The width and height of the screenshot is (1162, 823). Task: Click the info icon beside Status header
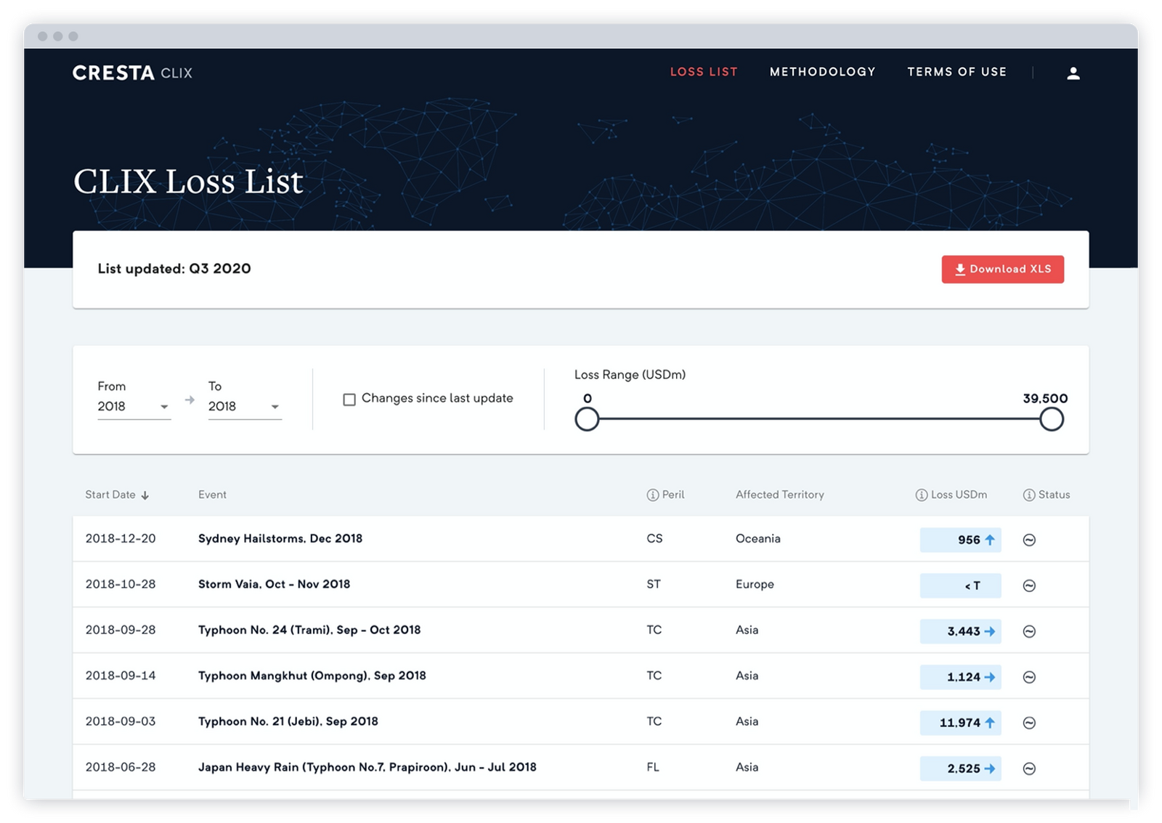1028,495
